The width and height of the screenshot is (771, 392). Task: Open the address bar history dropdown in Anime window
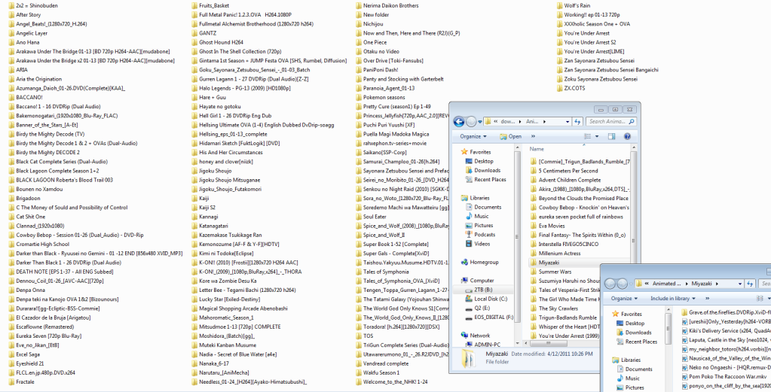click(x=568, y=122)
